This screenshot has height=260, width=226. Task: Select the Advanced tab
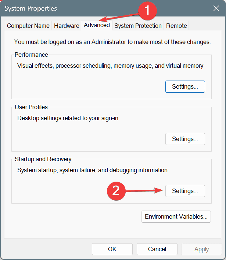(x=97, y=25)
